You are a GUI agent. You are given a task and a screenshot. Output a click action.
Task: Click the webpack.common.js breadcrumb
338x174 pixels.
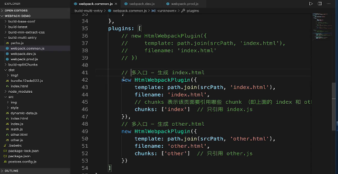(128, 11)
